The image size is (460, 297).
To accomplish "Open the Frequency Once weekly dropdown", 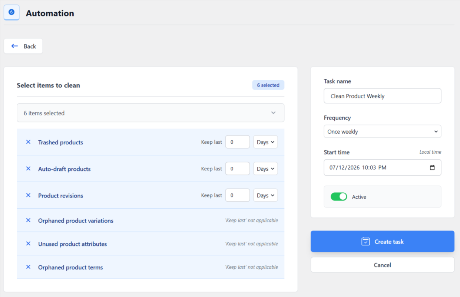I will (x=383, y=131).
